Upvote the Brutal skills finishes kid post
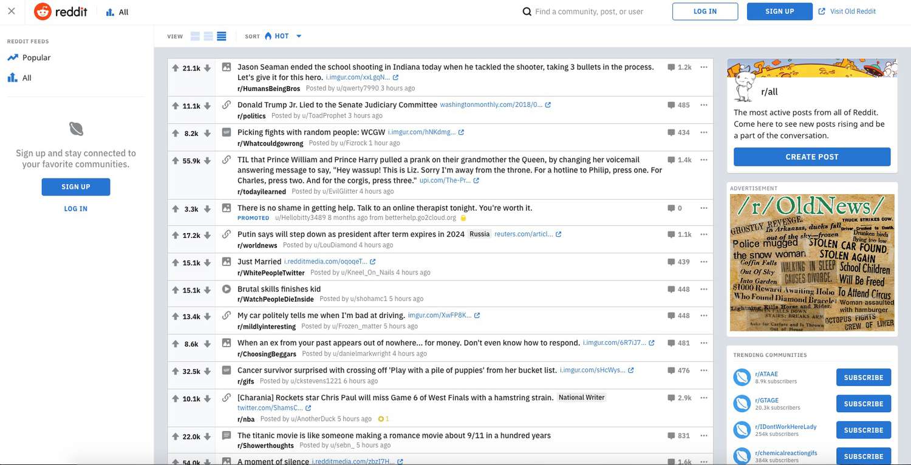The height and width of the screenshot is (465, 911). coord(176,290)
